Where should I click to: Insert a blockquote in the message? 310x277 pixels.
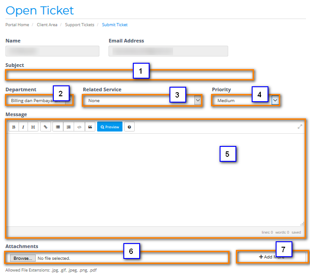(x=89, y=127)
